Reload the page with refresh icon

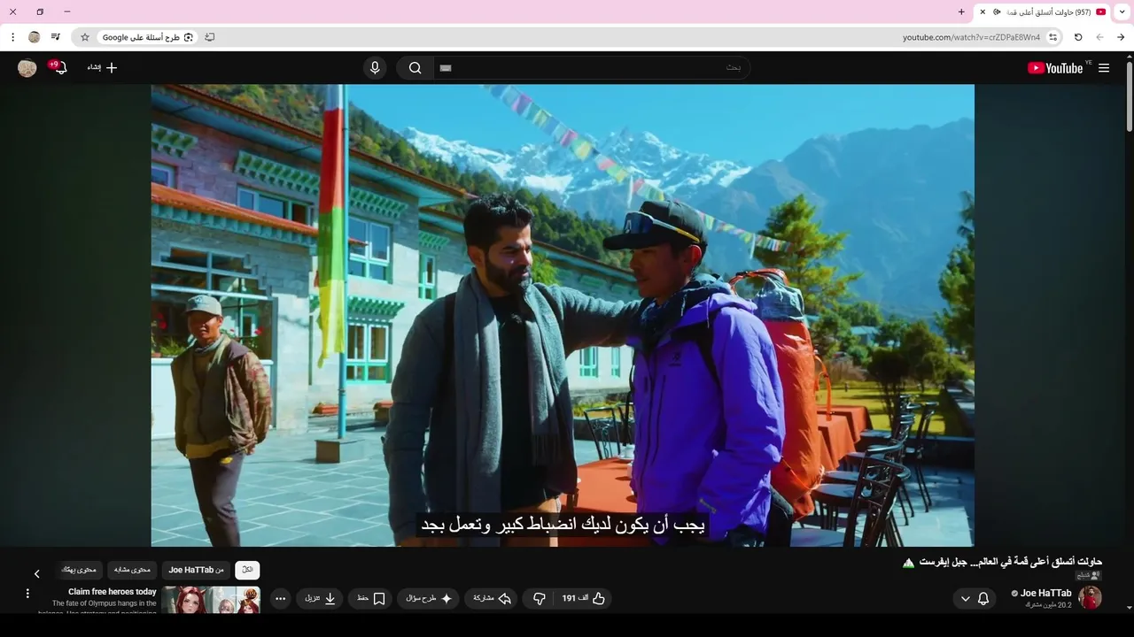coord(1078,37)
